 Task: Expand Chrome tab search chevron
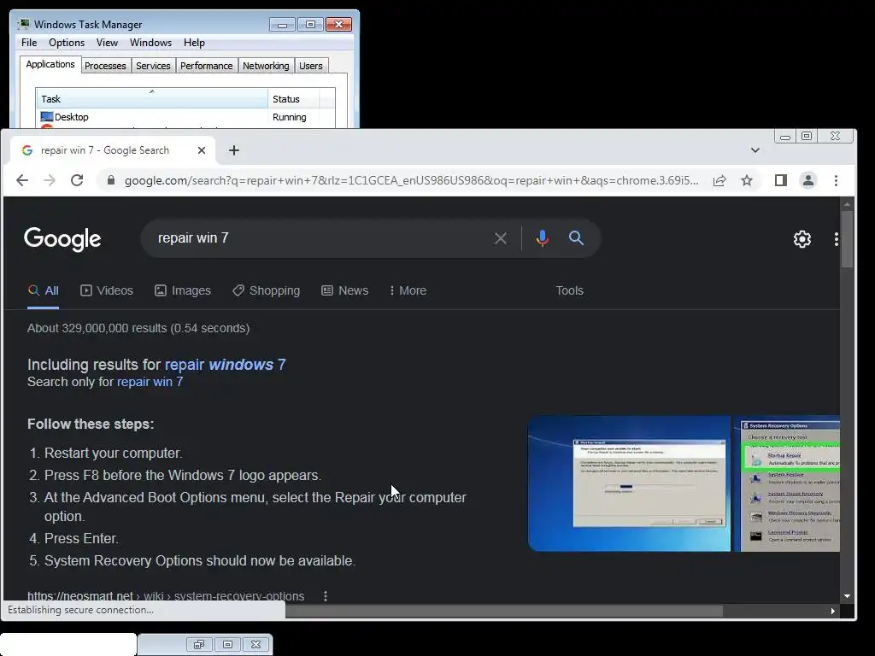click(755, 150)
